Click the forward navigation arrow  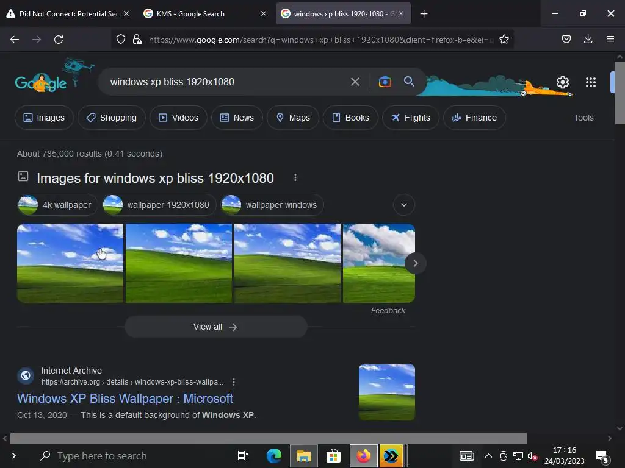[37, 40]
